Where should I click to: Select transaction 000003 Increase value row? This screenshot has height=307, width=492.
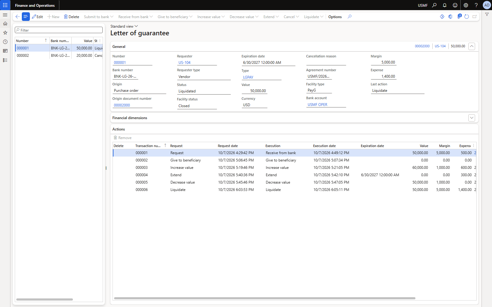tap(294, 168)
